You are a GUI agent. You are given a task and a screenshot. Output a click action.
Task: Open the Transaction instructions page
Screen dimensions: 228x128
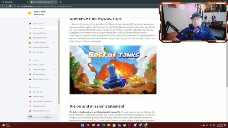point(42,101)
